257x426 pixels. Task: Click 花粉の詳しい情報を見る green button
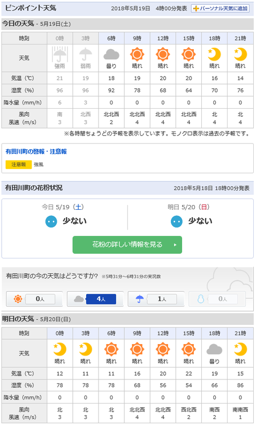pyautogui.click(x=127, y=245)
